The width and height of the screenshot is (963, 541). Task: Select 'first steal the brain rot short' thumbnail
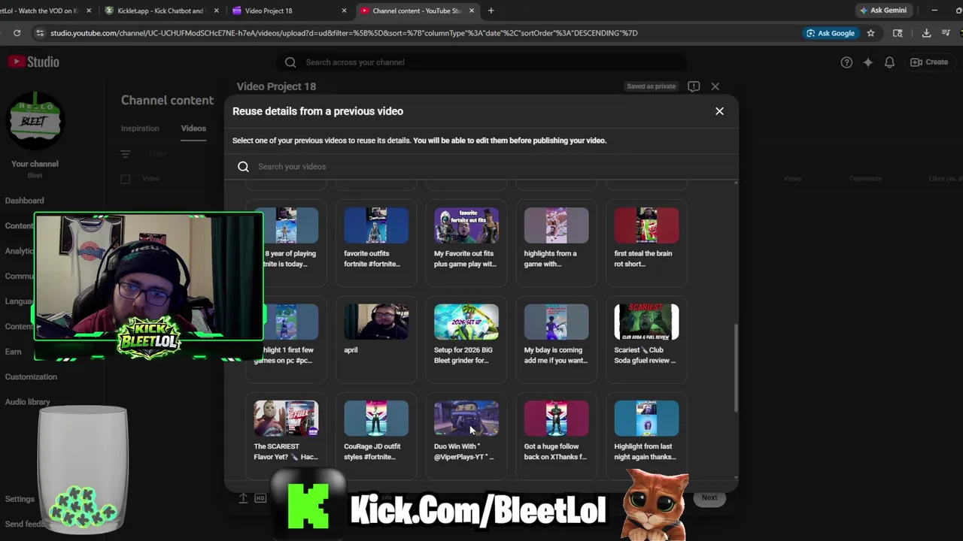coord(646,225)
